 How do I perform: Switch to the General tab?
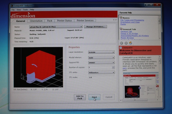pyautogui.click(x=21, y=21)
